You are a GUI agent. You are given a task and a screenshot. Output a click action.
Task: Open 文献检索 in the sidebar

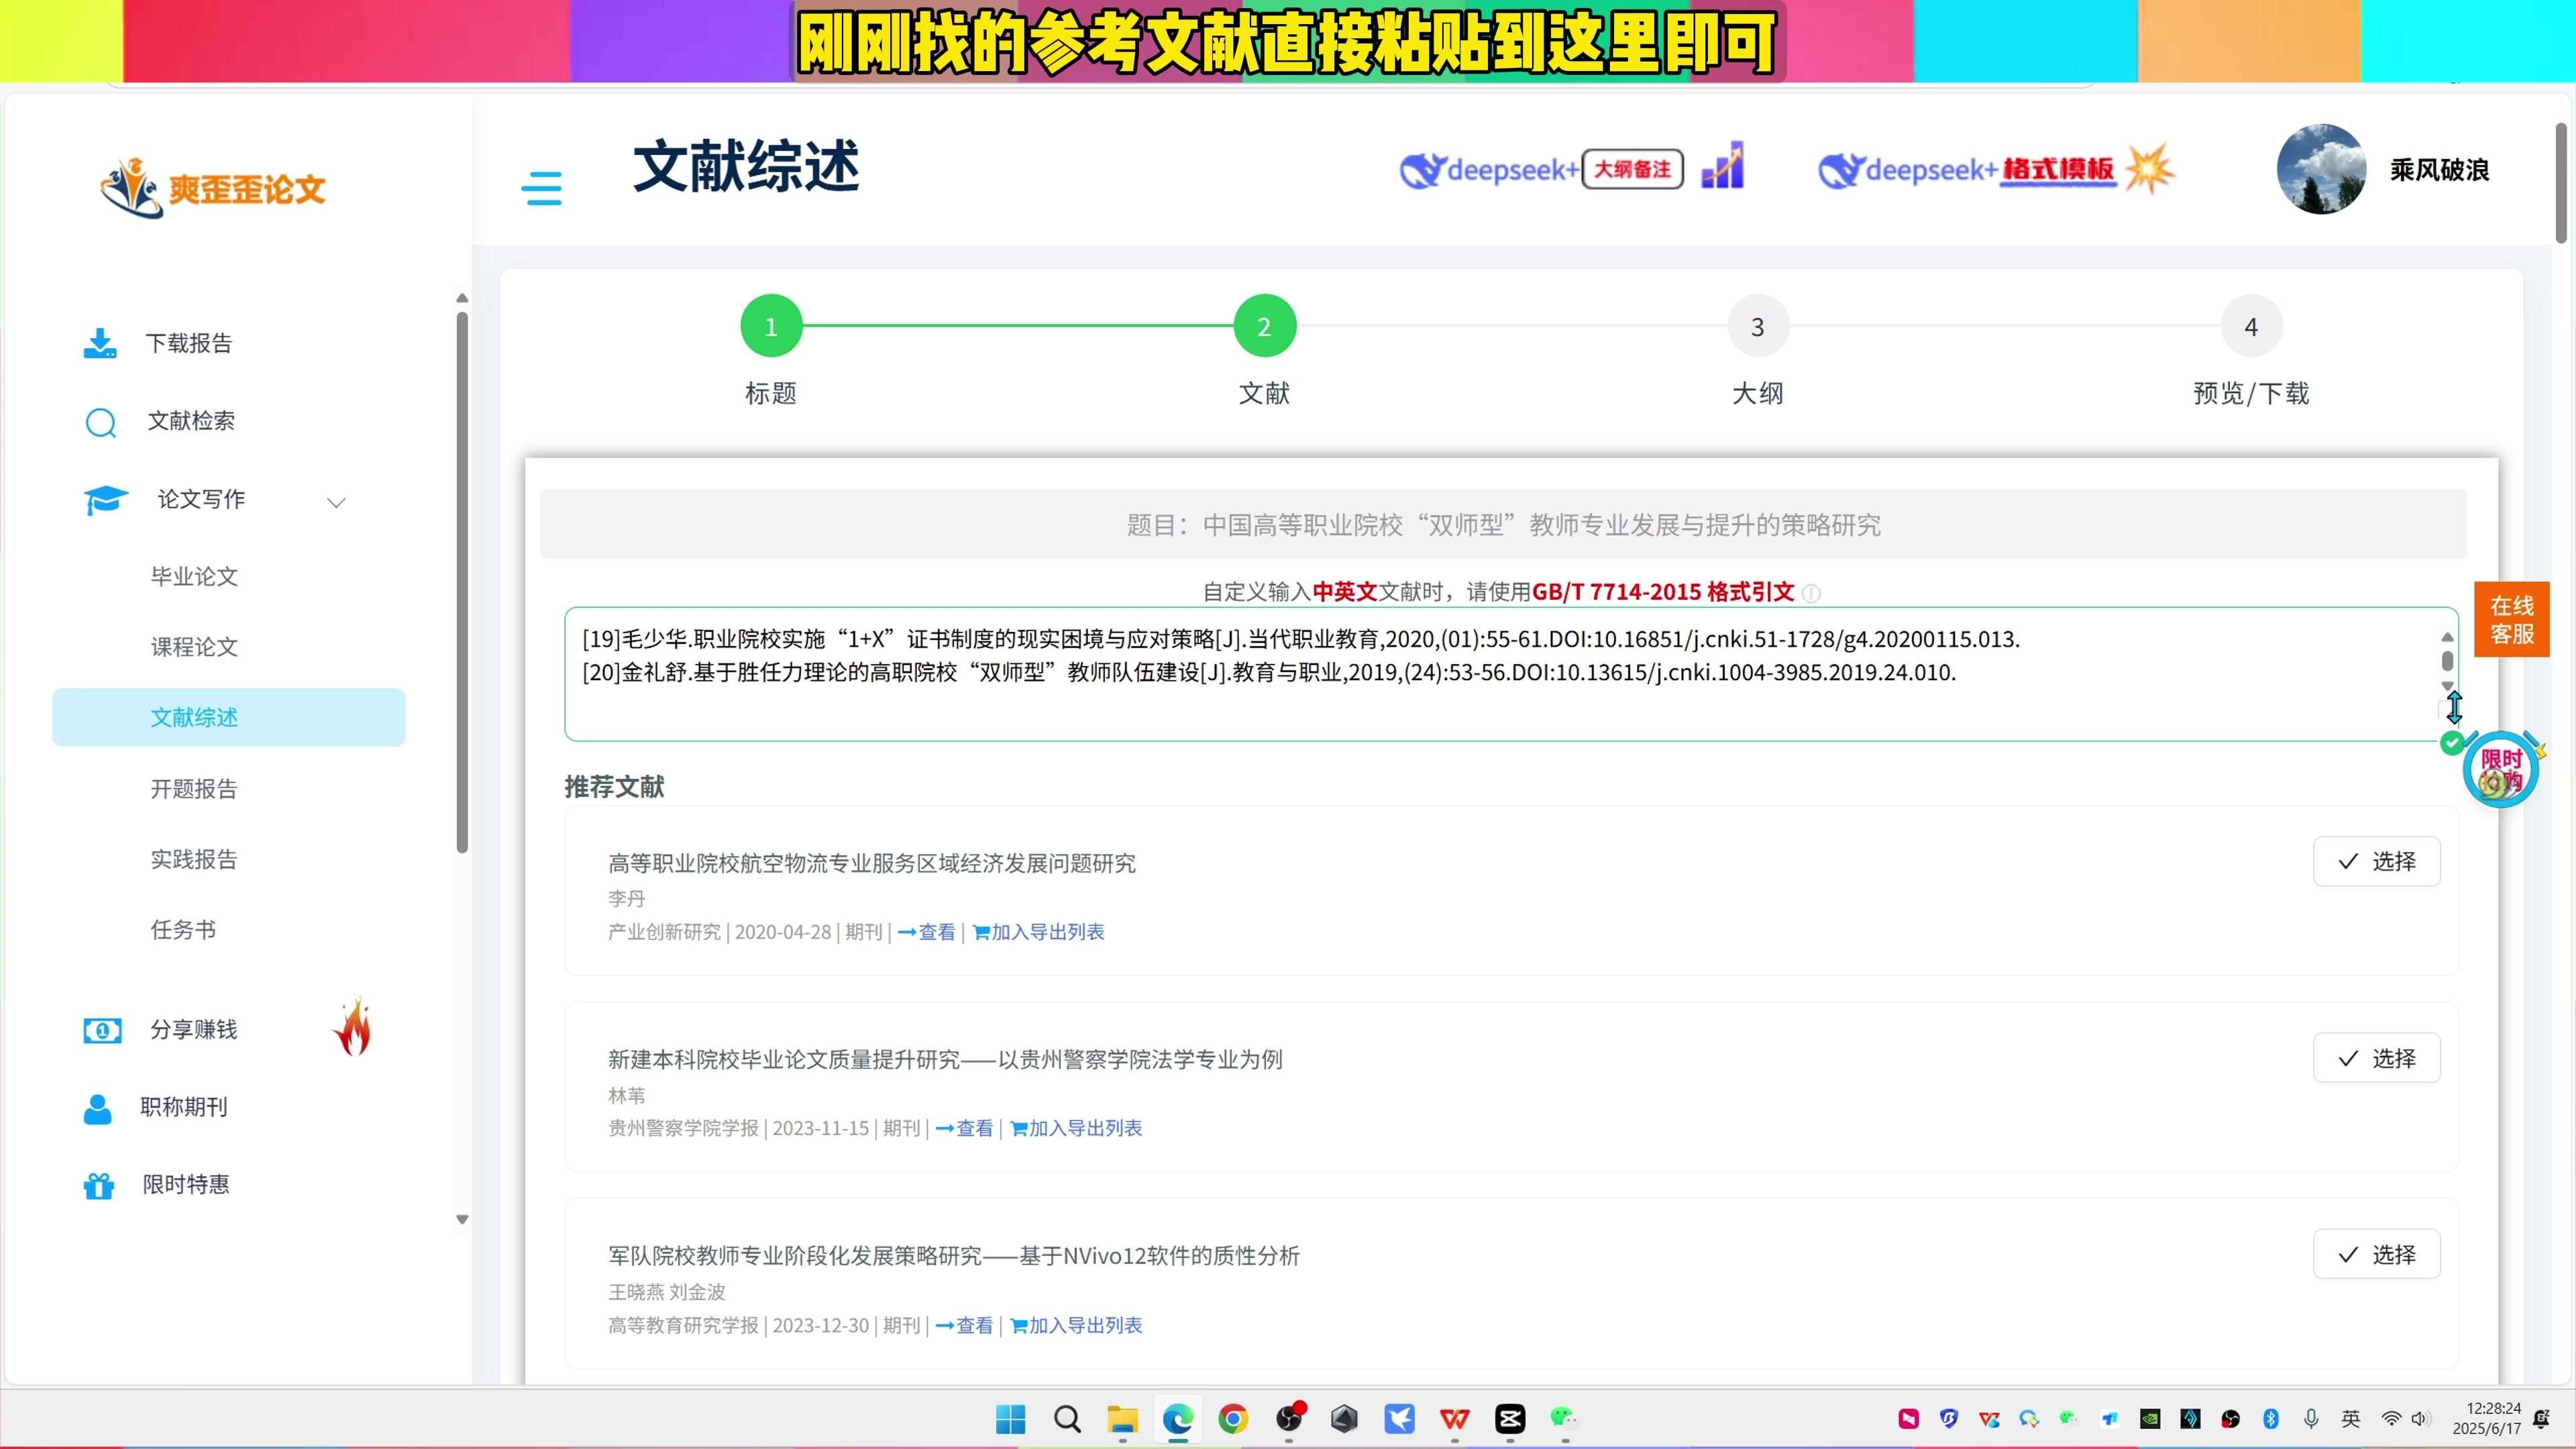pyautogui.click(x=190, y=421)
